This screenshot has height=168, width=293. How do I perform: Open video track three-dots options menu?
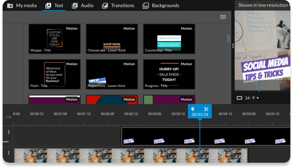point(9,153)
